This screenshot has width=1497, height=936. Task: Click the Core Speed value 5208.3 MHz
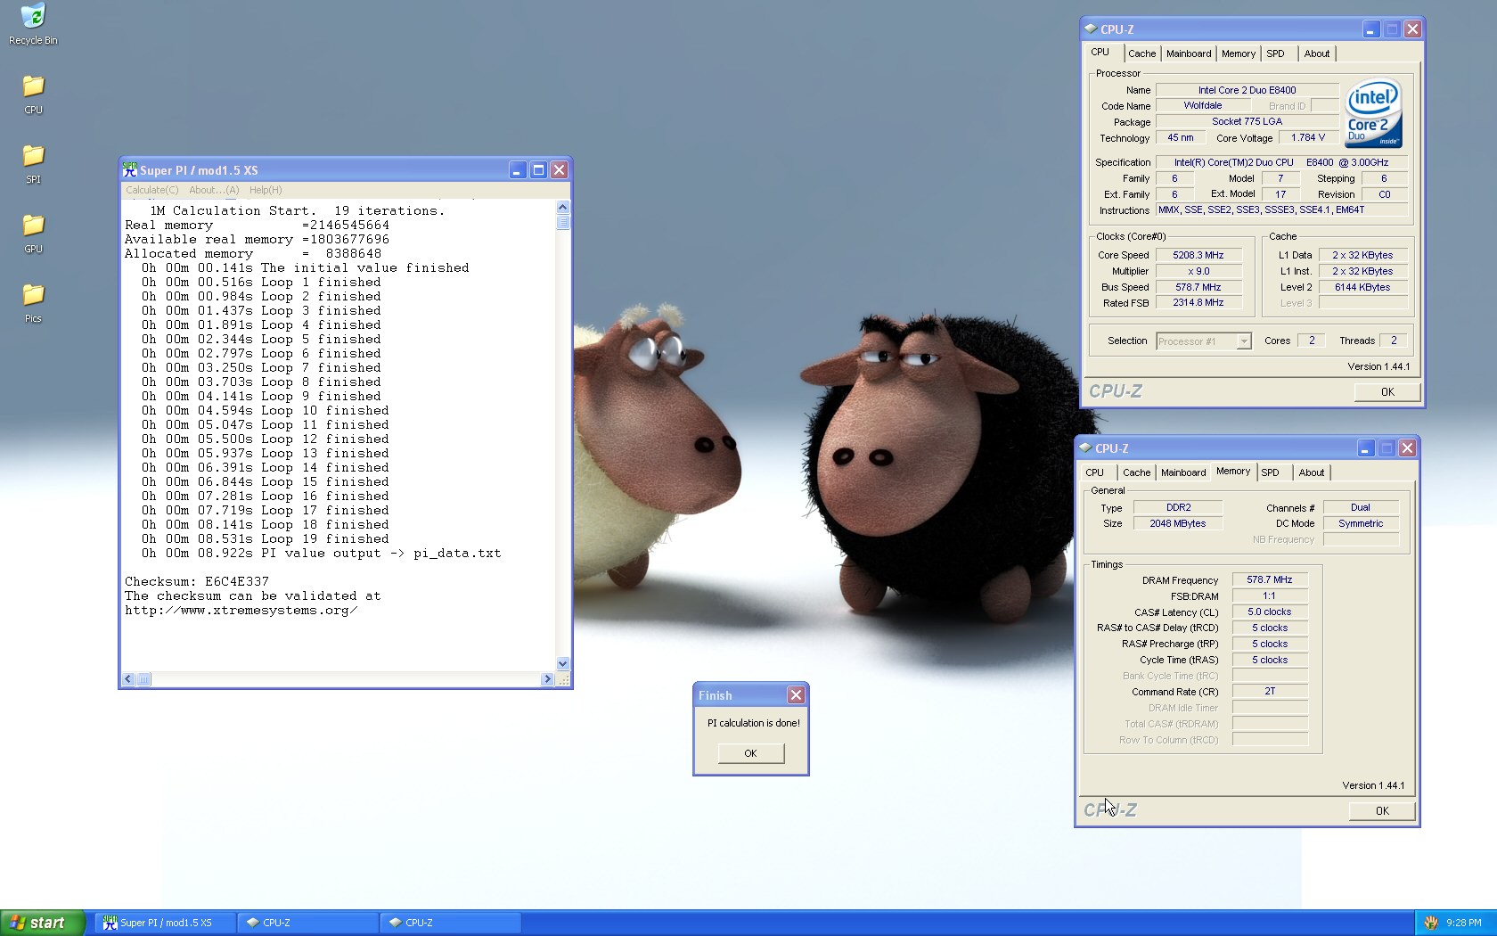click(1198, 255)
